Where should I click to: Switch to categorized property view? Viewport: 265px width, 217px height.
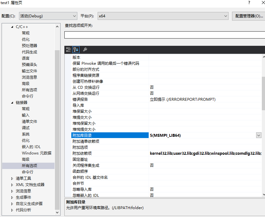[x=68, y=49]
